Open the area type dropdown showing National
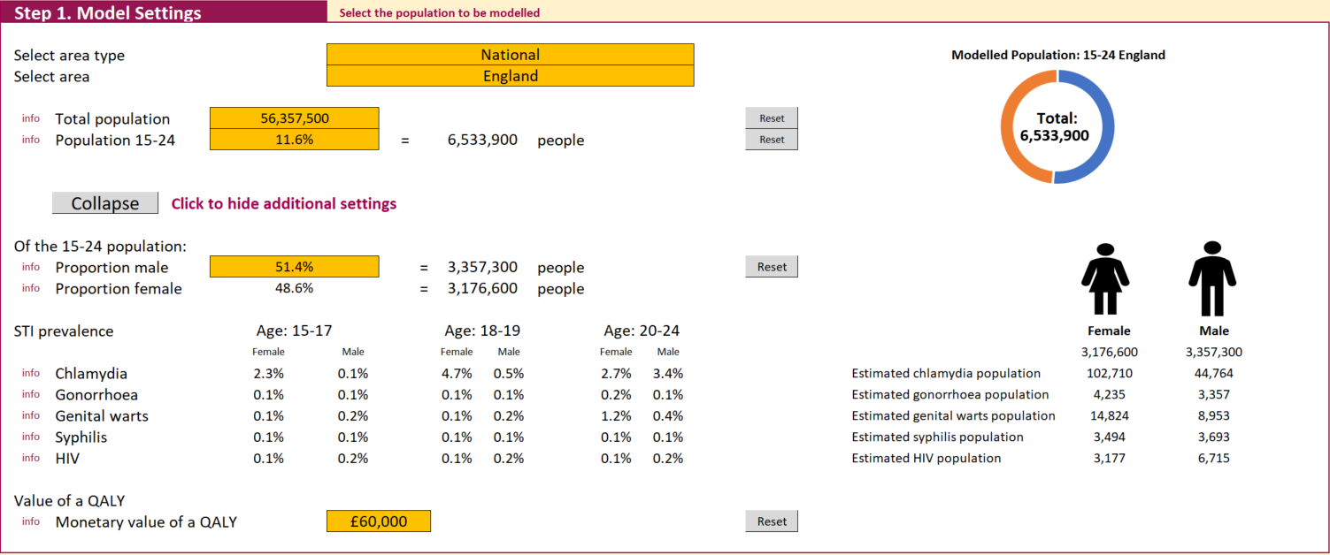The height and width of the screenshot is (555, 1330). pyautogui.click(x=511, y=55)
